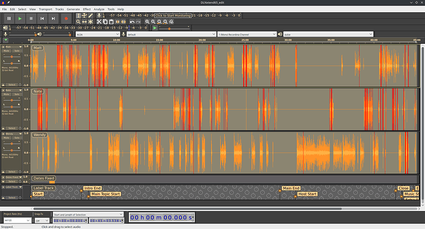This screenshot has height=229, width=425.
Task: Start playback with the green Play button
Action: (x=20, y=19)
